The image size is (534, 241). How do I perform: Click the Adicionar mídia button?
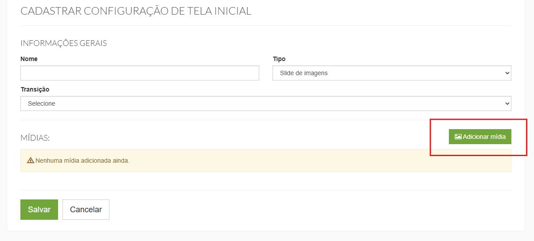tap(480, 137)
